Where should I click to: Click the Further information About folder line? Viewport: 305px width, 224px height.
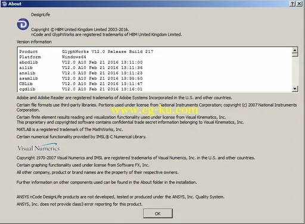(107, 182)
